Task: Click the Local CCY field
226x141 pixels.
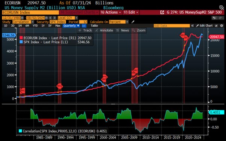Action: tap(66, 18)
